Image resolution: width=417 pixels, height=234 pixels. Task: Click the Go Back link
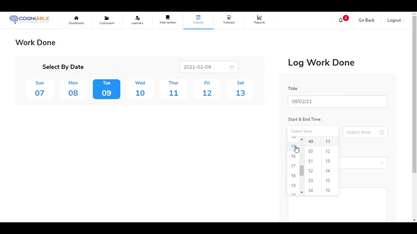point(367,20)
